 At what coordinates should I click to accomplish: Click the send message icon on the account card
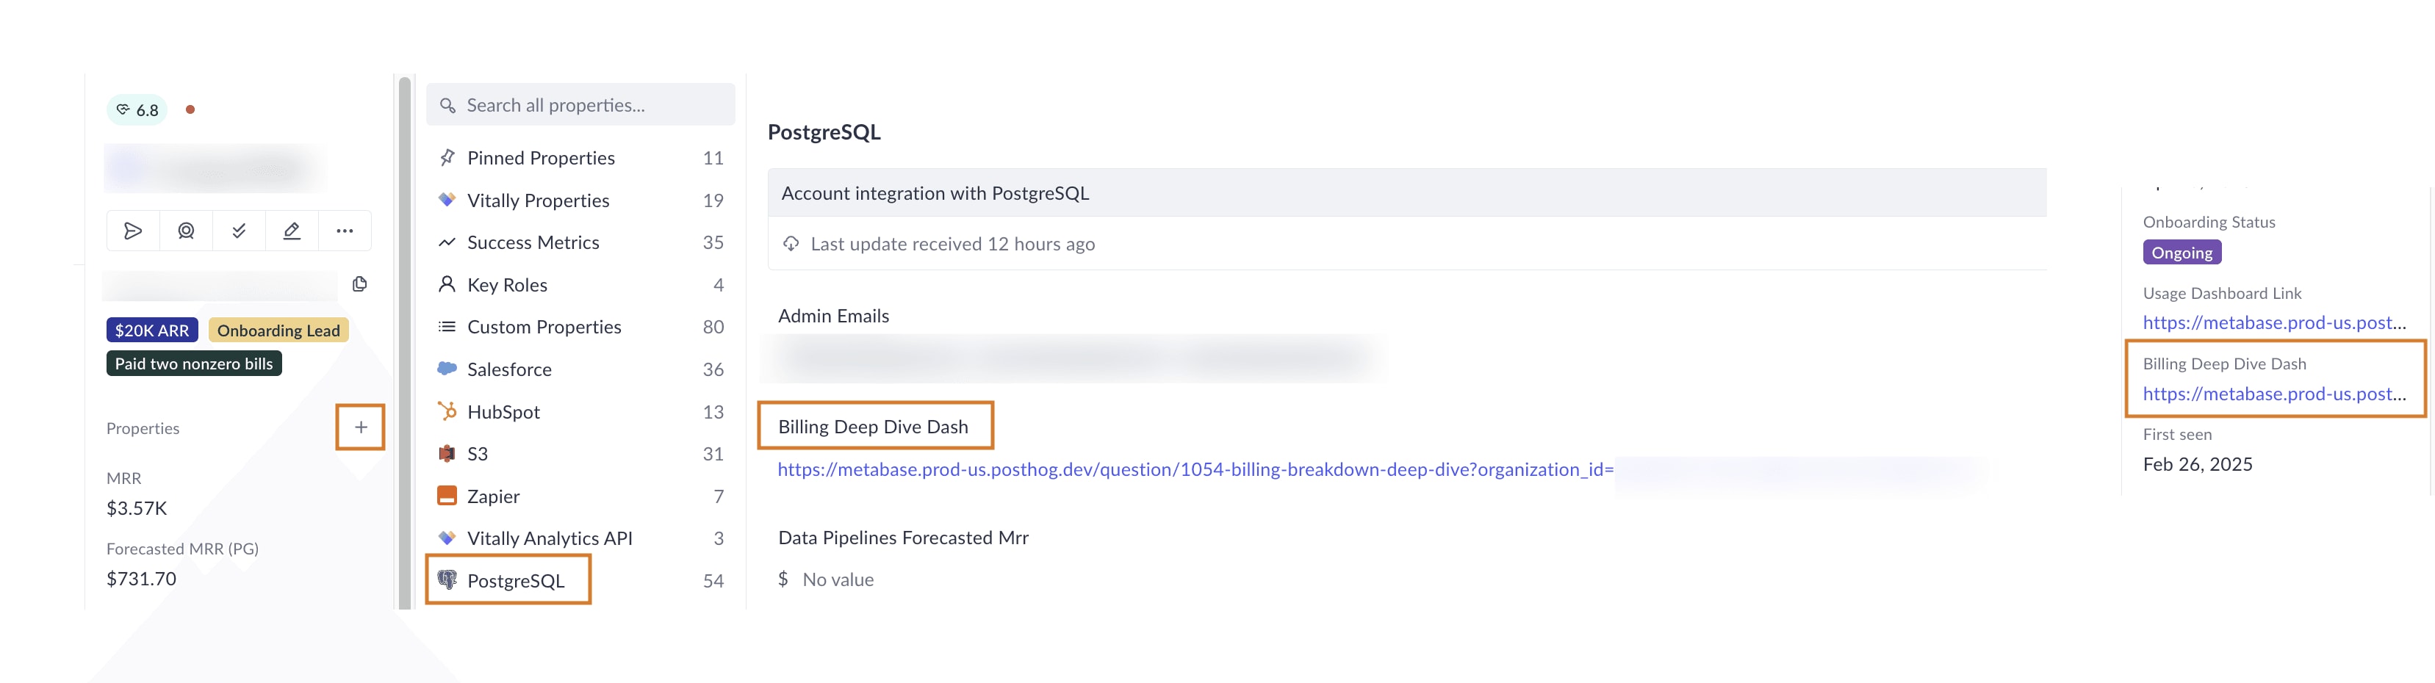point(133,230)
